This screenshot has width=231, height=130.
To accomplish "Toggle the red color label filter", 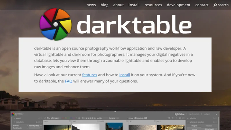I will pyautogui.click(x=63, y=118).
